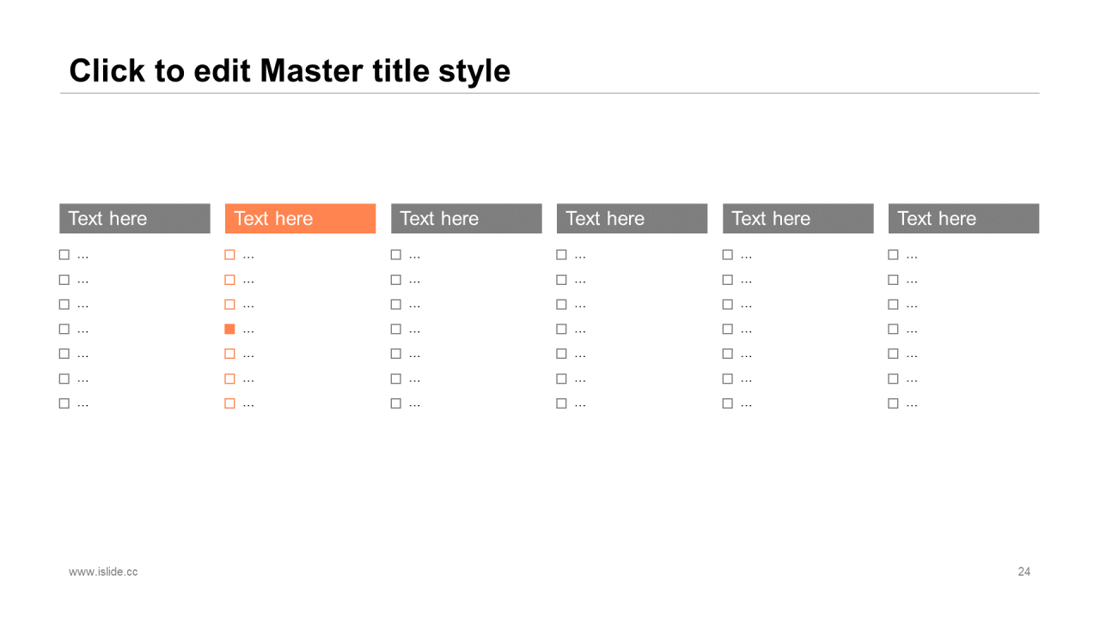Tick the top checkbox in last column
Image resolution: width=1100 pixels, height=618 pixels.
click(893, 255)
